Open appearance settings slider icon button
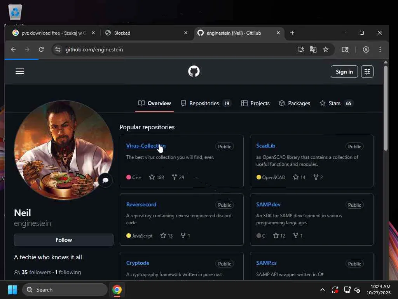This screenshot has width=398, height=299. [x=367, y=72]
